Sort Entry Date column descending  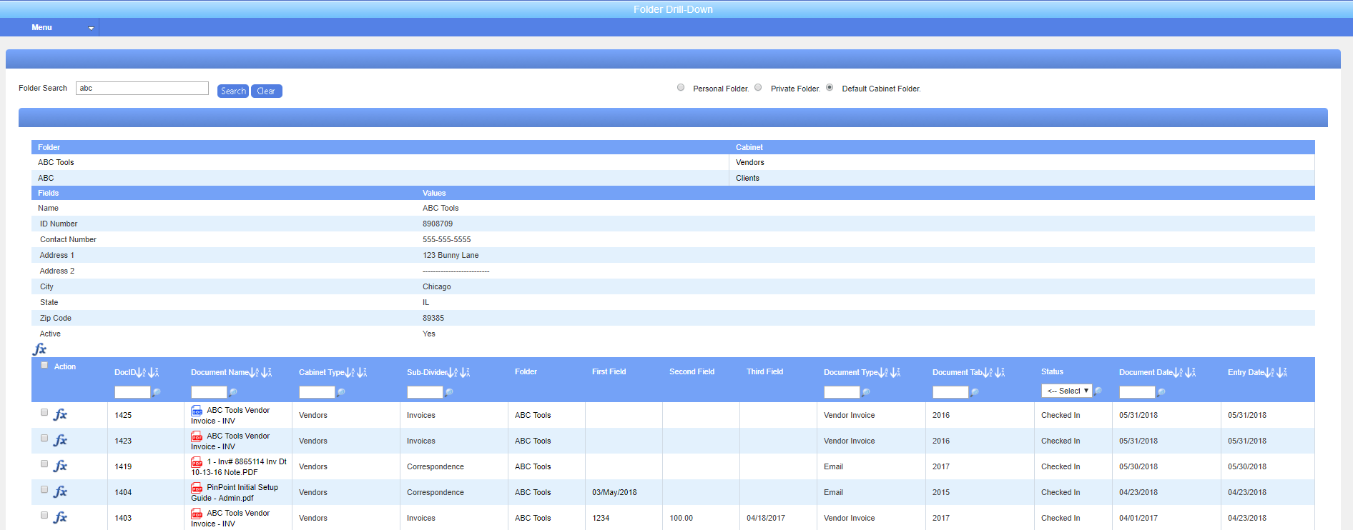pyautogui.click(x=1282, y=372)
